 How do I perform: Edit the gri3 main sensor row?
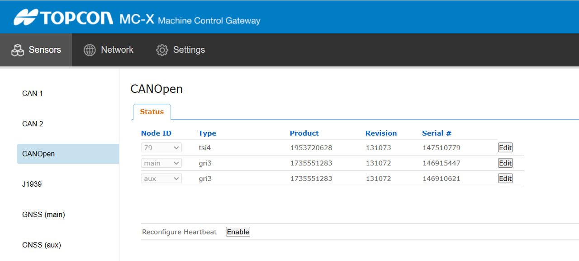[505, 163]
